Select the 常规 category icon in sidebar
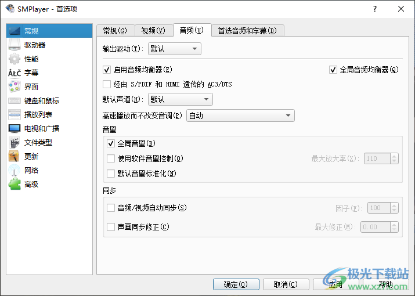The width and height of the screenshot is (415, 296). tap(15, 31)
